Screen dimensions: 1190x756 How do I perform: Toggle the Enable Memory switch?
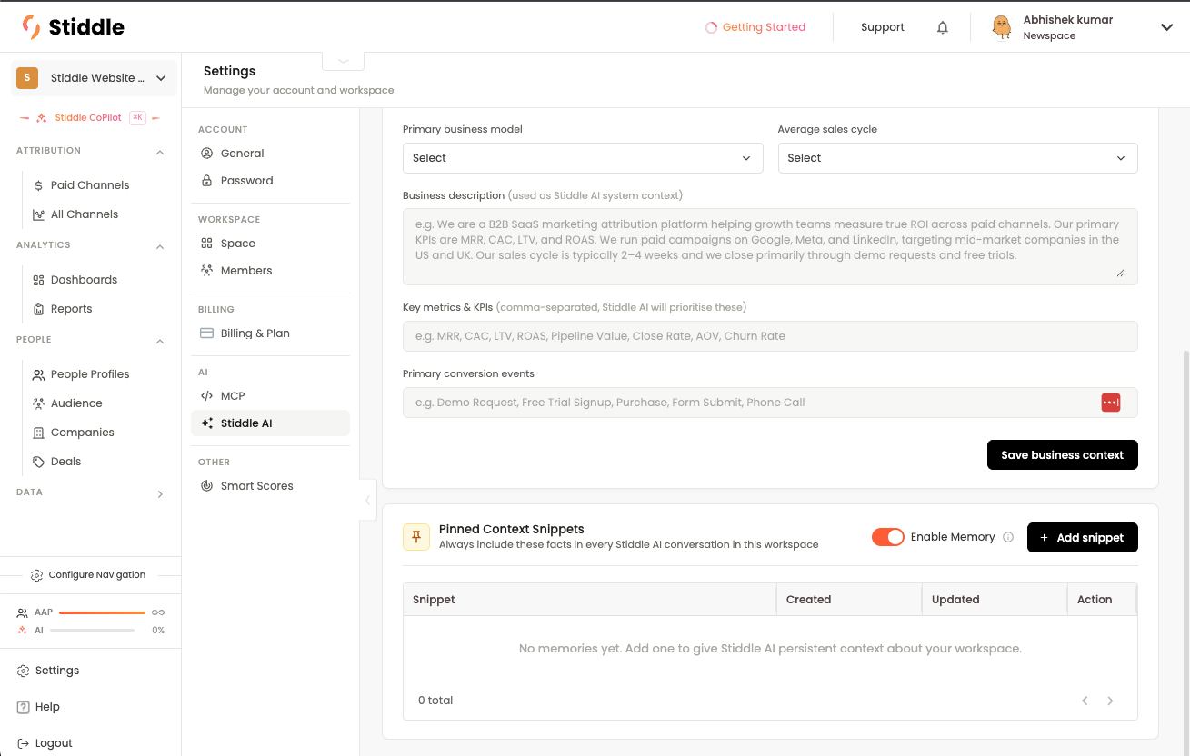tap(888, 537)
